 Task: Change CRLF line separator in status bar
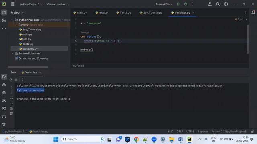(180, 132)
